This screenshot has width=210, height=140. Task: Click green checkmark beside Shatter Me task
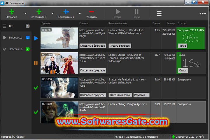(x=36, y=87)
